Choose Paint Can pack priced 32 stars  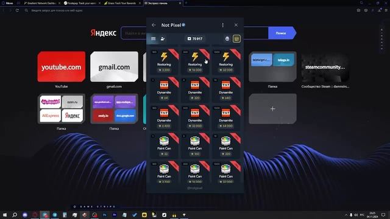tap(164, 146)
